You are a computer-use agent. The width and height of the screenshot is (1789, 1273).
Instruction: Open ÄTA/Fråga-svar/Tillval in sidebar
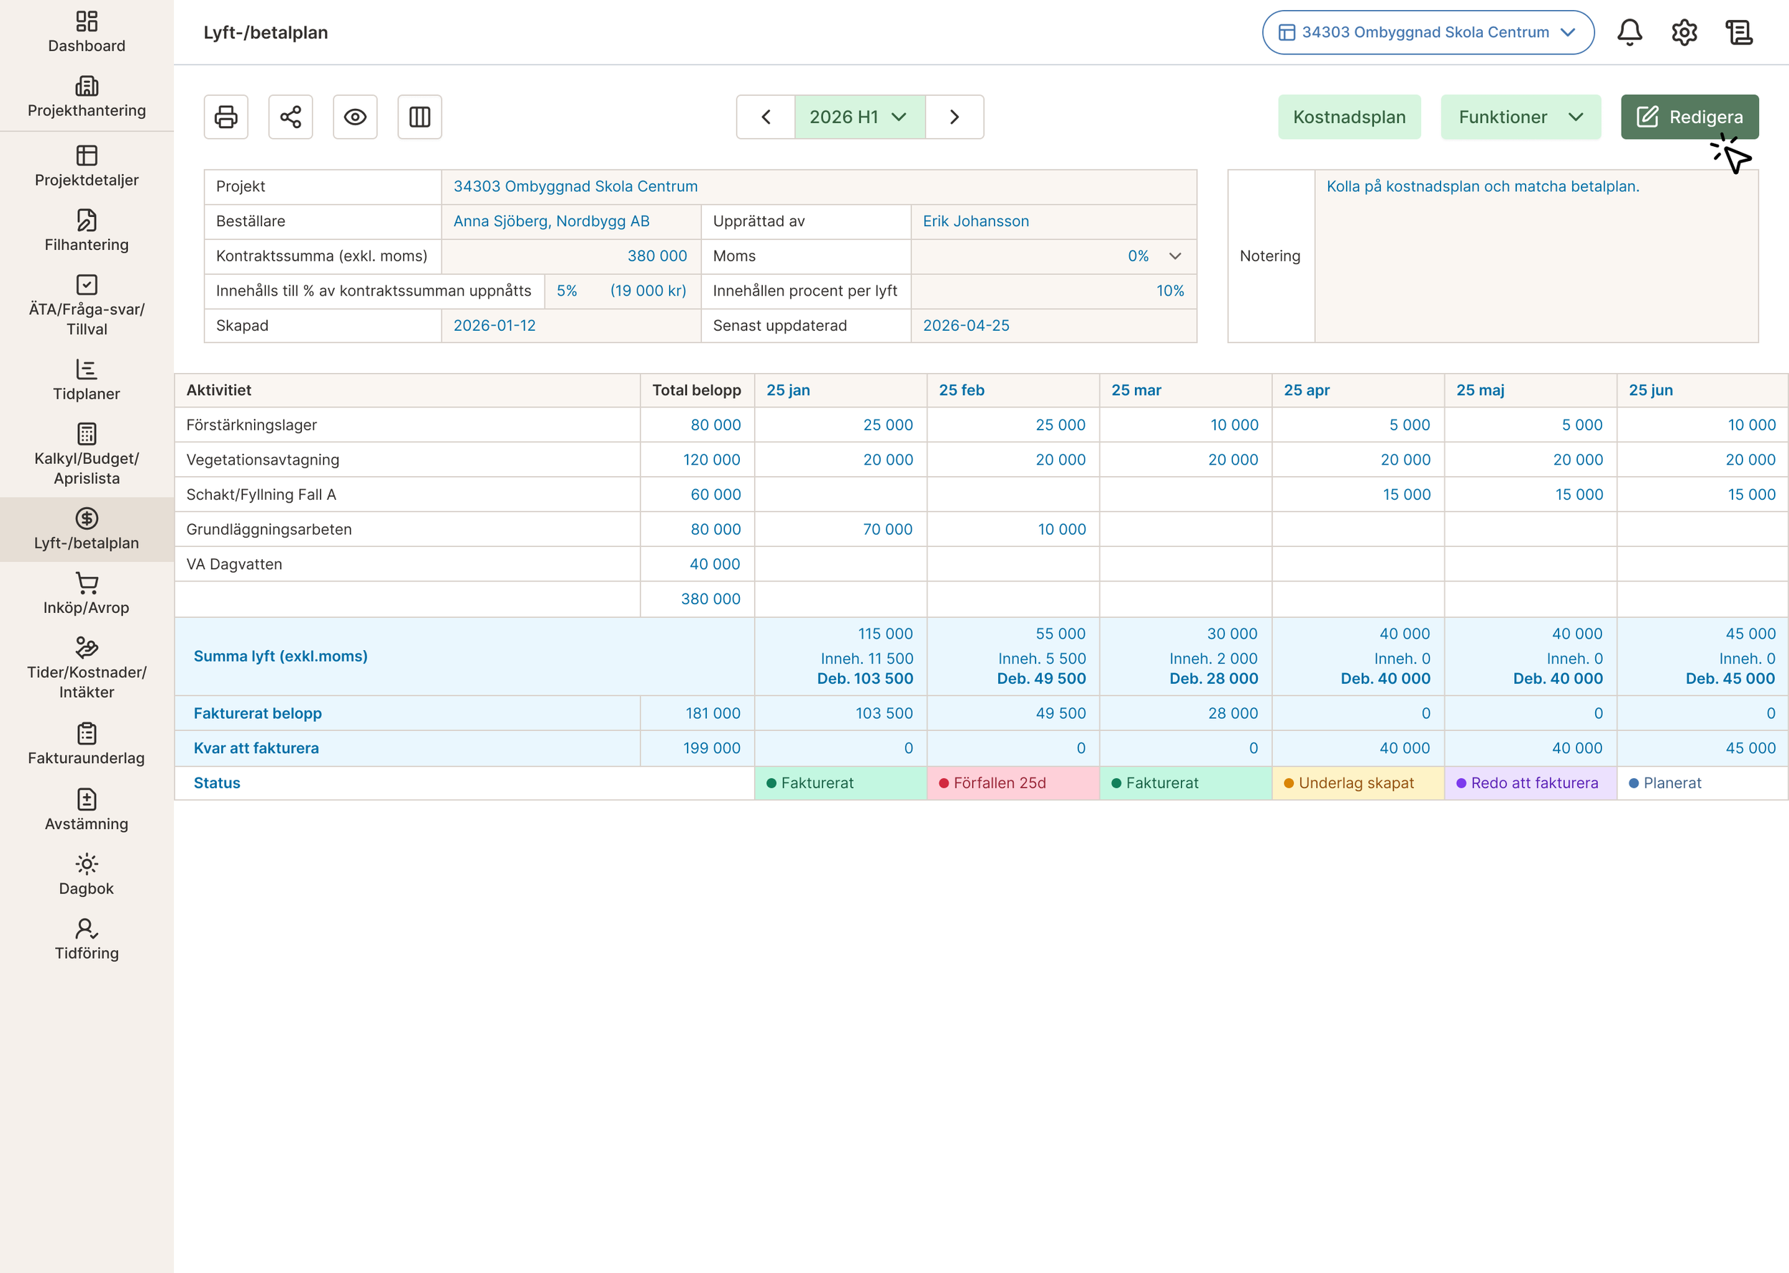click(87, 306)
